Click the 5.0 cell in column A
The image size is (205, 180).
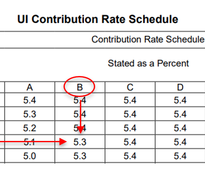30,156
